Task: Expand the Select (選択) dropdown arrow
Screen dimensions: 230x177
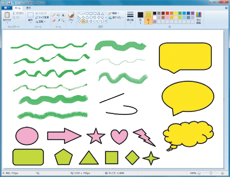Action: (30, 22)
